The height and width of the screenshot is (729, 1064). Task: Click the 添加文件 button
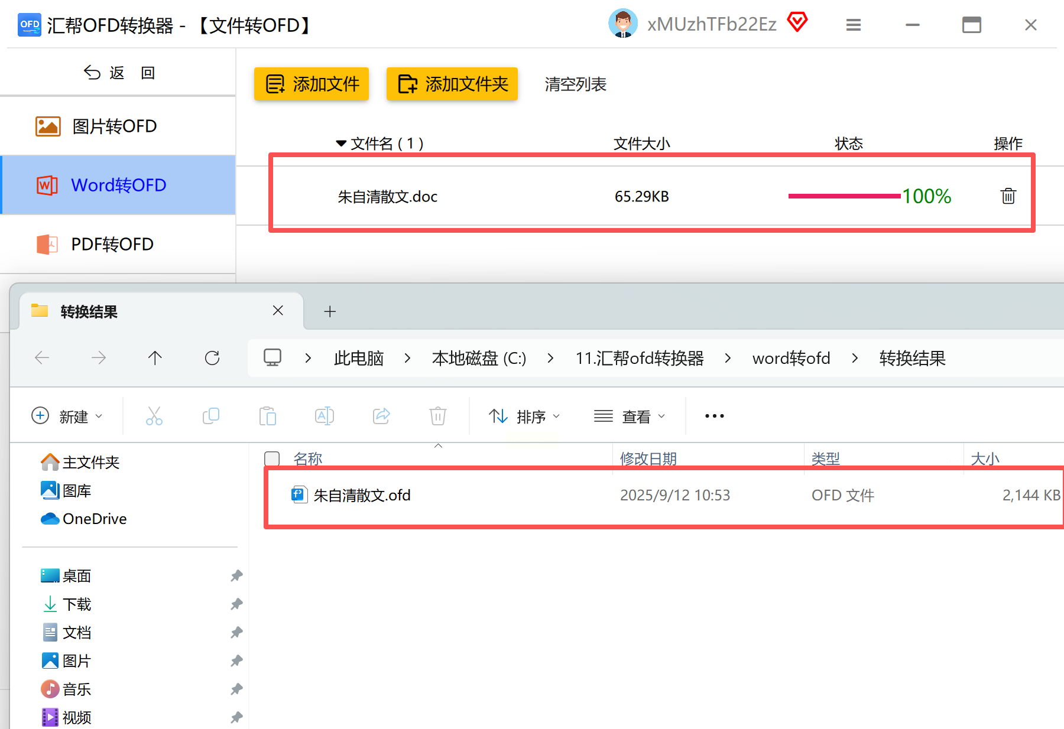(x=312, y=84)
